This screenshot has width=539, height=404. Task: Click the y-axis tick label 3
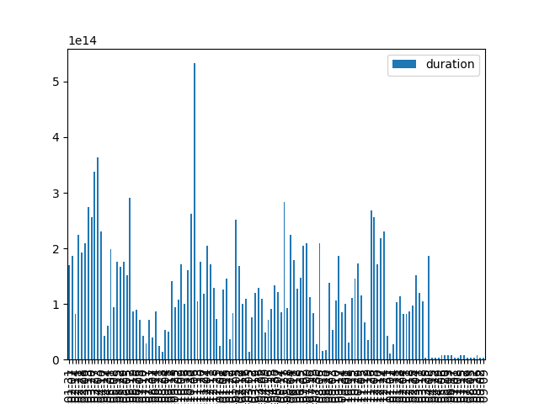click(57, 193)
